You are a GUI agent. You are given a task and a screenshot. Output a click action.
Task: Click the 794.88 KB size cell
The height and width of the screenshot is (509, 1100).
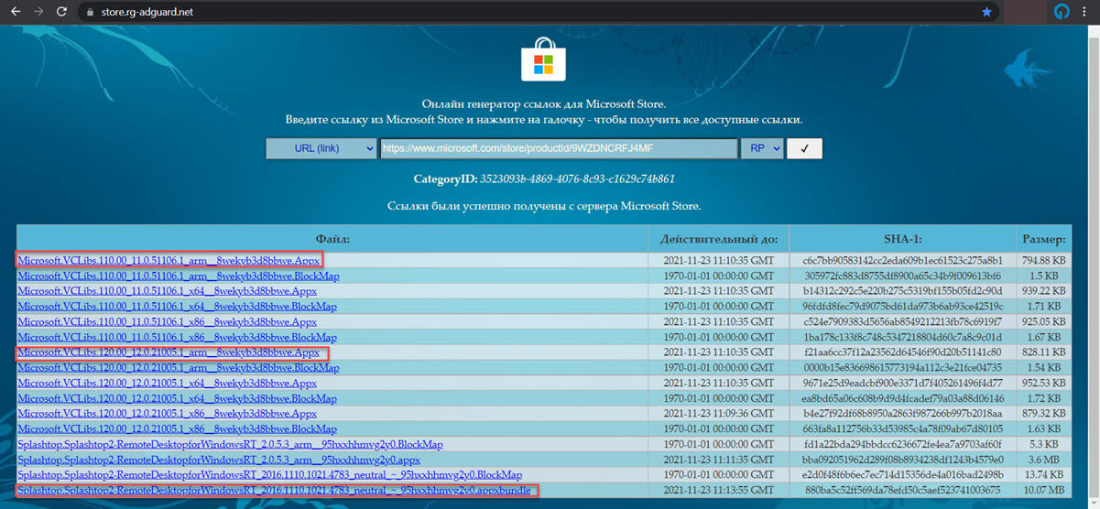pyautogui.click(x=1045, y=261)
